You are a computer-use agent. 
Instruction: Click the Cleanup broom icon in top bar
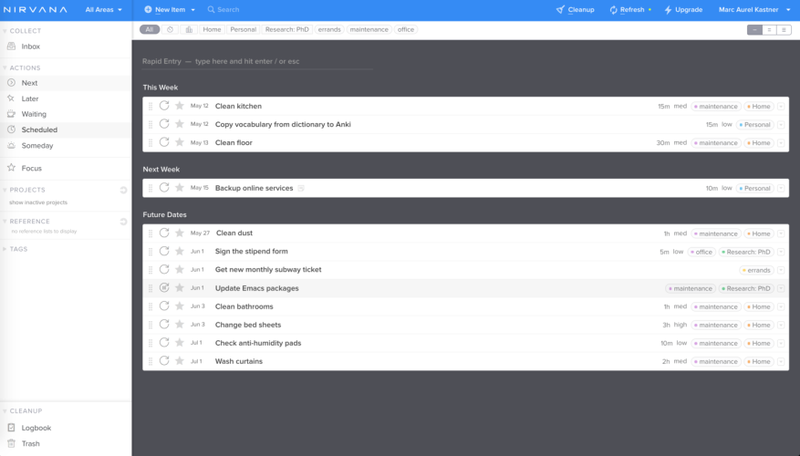[560, 10]
